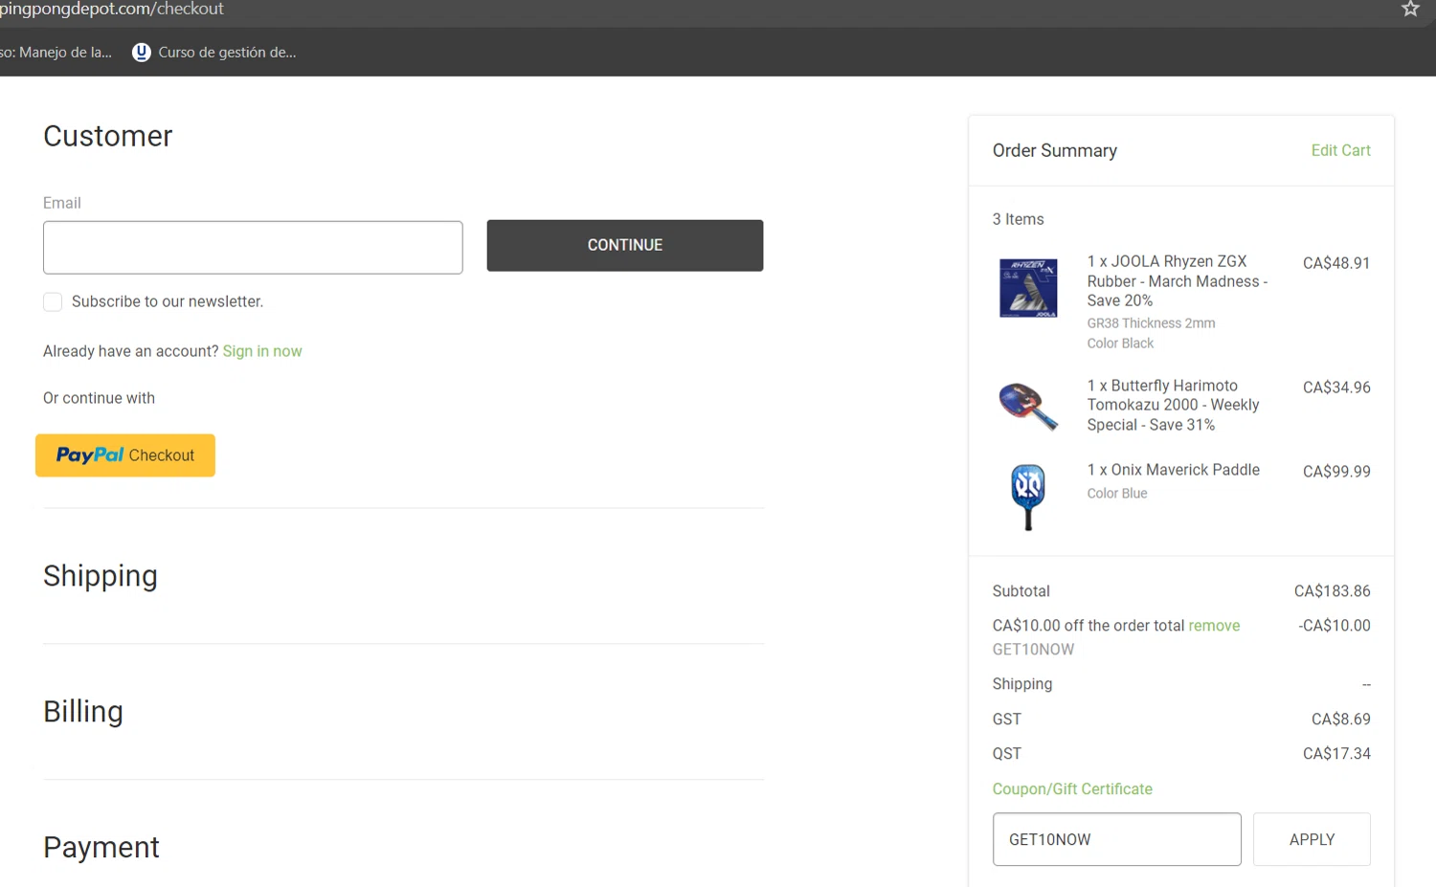The image size is (1436, 887).
Task: Select the Onix Maverick Paddle title
Action: point(1173,470)
